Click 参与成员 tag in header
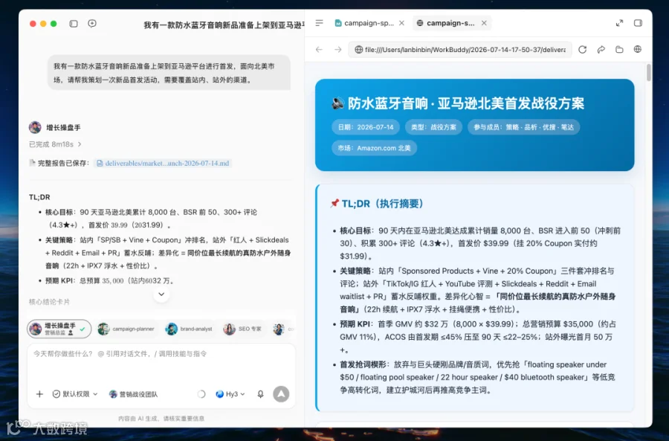 coord(523,127)
